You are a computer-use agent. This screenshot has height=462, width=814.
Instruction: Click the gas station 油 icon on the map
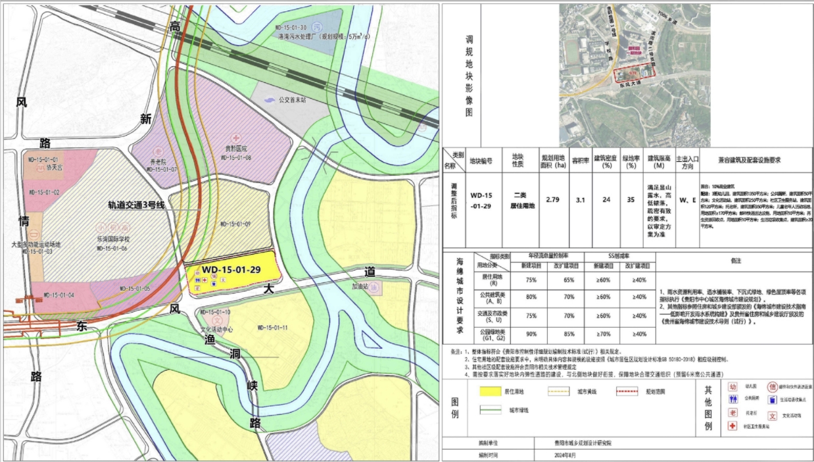374,288
